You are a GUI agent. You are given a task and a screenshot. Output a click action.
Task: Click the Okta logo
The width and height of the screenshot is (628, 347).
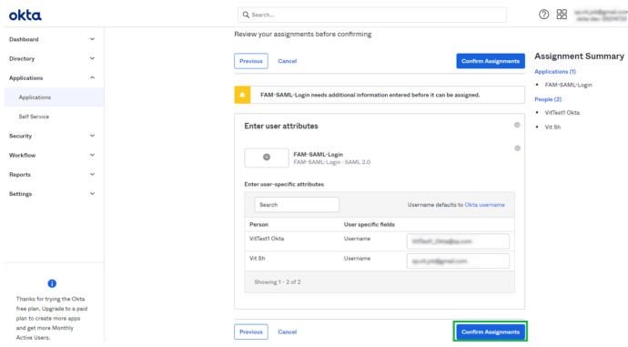point(25,15)
